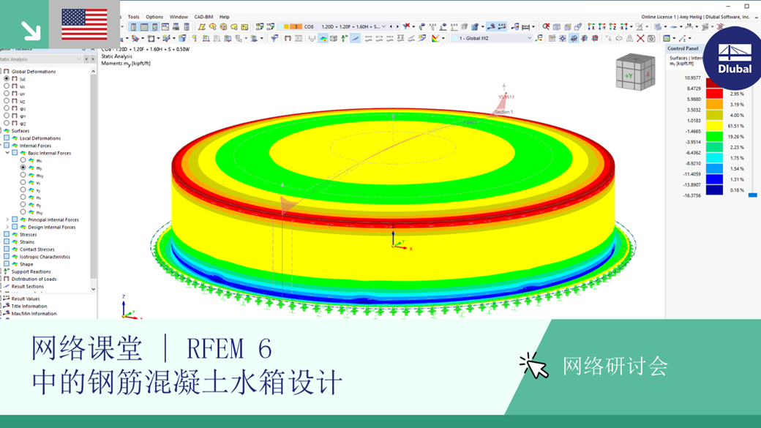Click the view in -Y direction icon

pyautogui.click(x=601, y=26)
